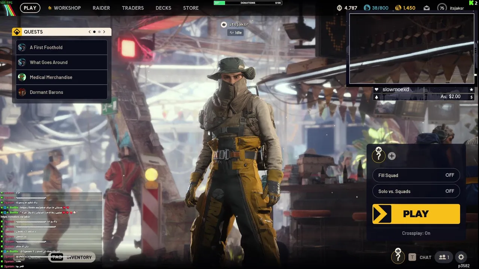Select the first quest page dot
The image size is (479, 269).
pyautogui.click(x=94, y=32)
